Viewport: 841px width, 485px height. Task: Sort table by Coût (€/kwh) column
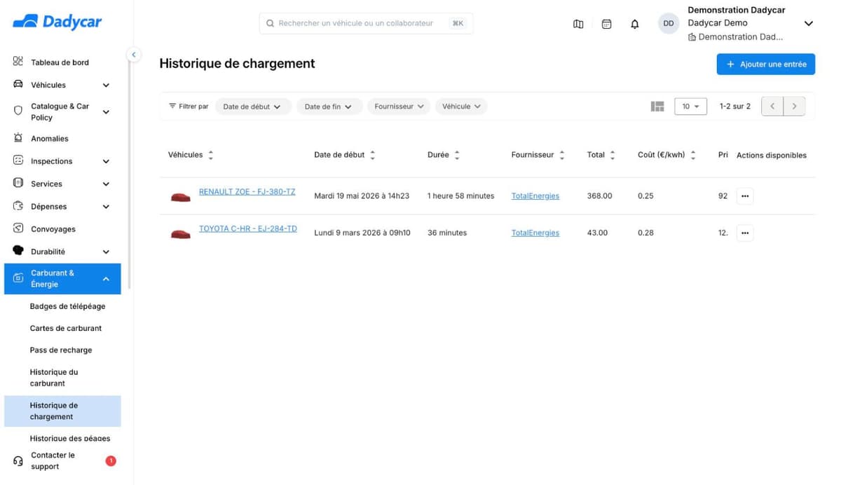692,156
